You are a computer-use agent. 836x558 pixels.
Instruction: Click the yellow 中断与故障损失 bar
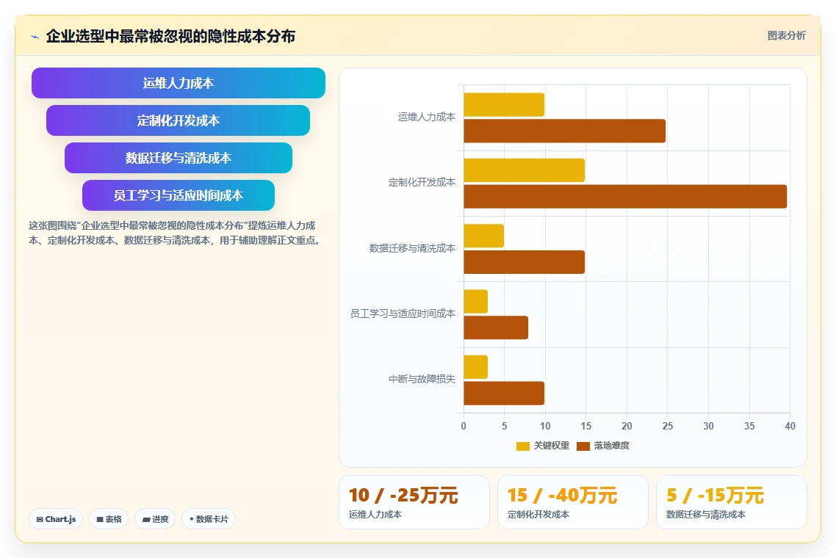(x=475, y=366)
